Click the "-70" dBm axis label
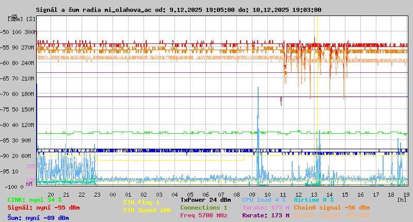413x222 pixels. (x=5, y=94)
